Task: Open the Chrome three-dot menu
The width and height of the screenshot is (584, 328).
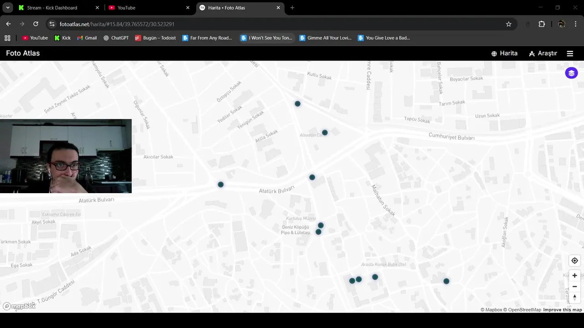Action: (575, 24)
